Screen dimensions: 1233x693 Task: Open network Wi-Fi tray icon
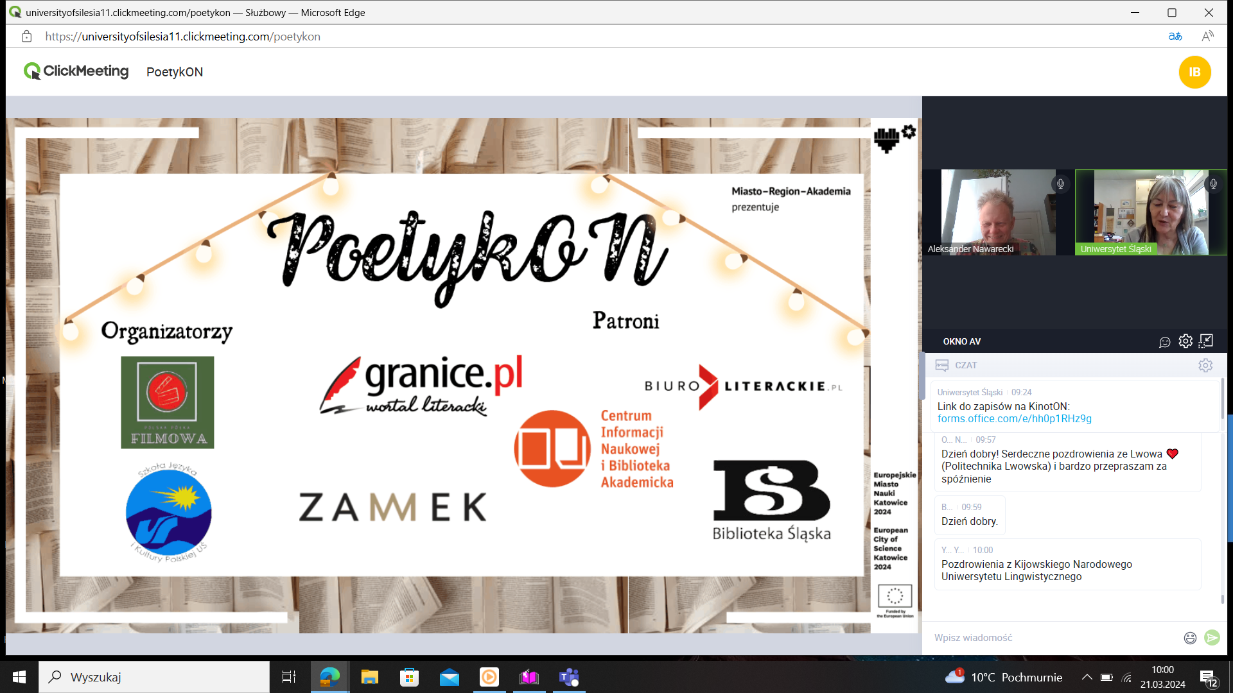(x=1127, y=677)
